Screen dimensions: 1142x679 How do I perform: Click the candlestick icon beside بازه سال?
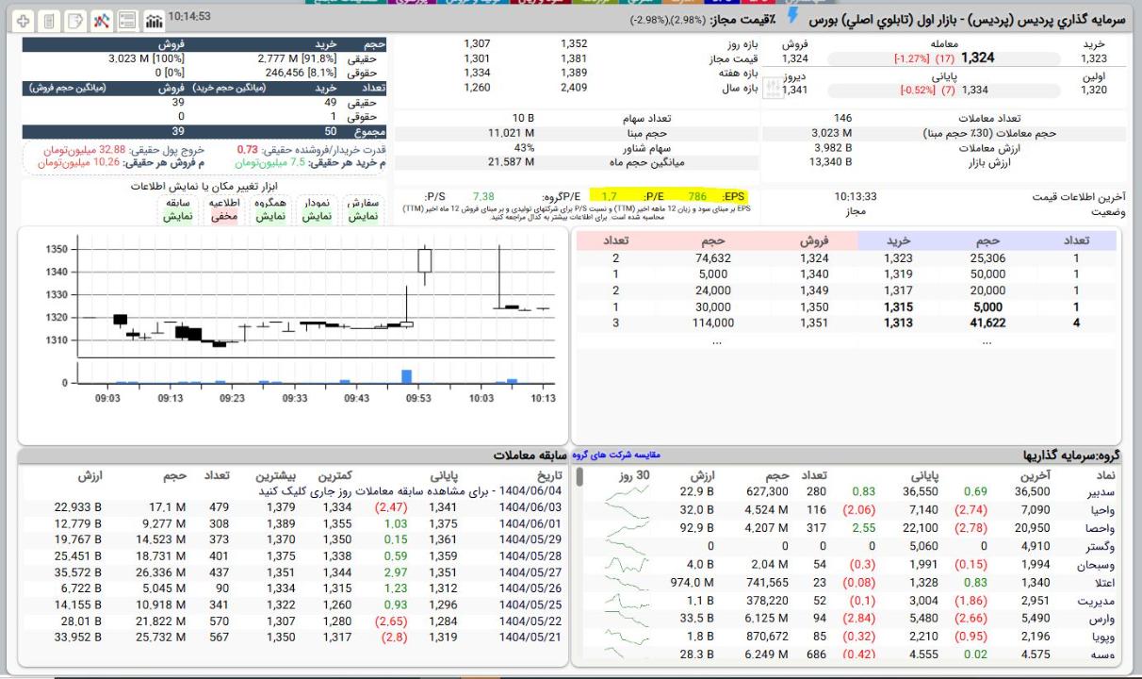(x=772, y=88)
